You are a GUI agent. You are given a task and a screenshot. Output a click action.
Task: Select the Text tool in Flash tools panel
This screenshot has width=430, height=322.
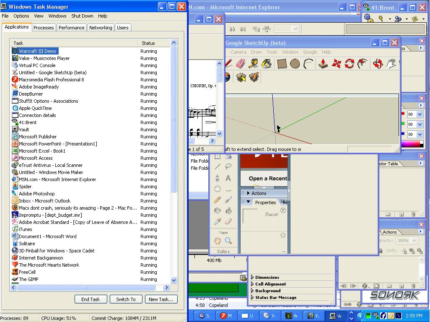[228, 178]
